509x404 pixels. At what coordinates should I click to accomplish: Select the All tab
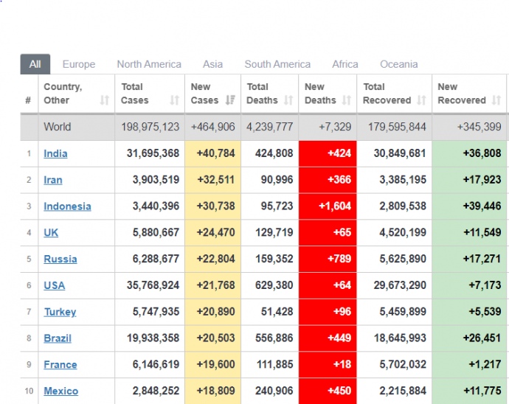click(35, 64)
